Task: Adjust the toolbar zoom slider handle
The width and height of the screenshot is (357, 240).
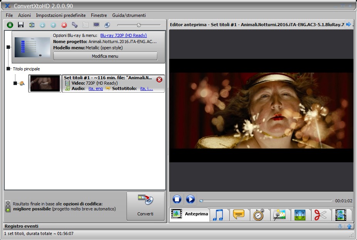Action: coord(139,25)
